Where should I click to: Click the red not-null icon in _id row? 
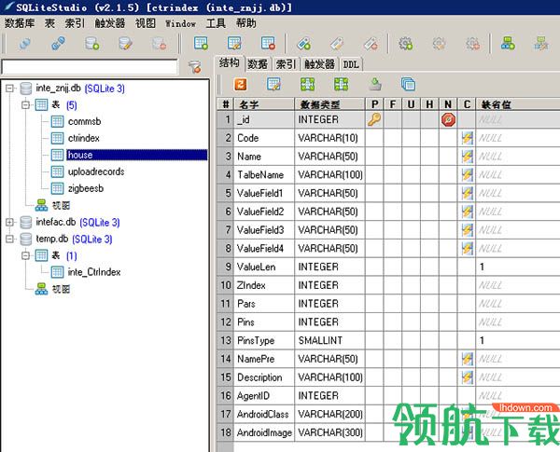click(448, 119)
